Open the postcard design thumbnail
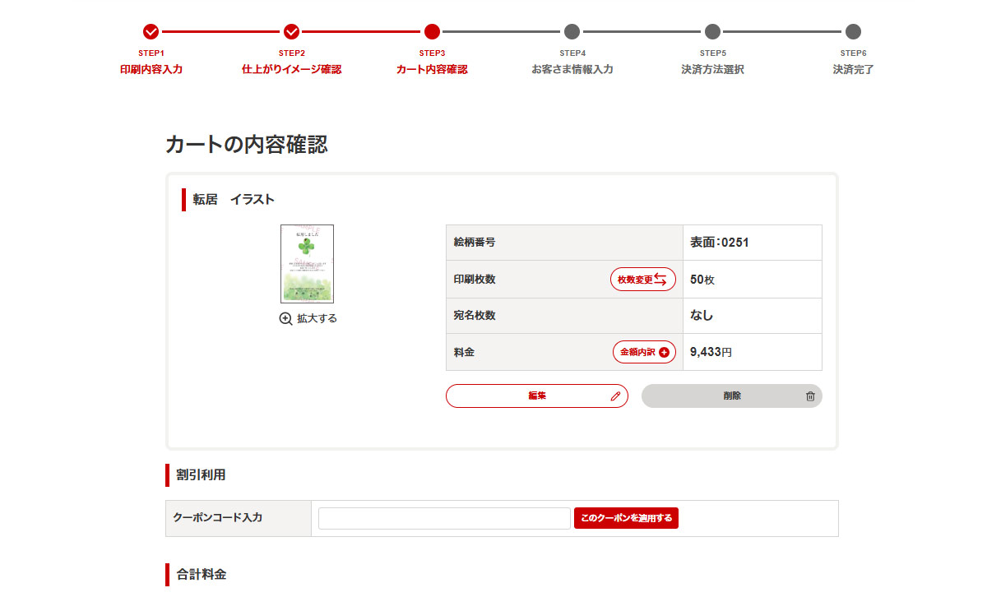 [x=307, y=264]
